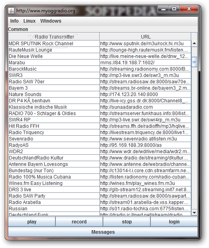Click URL mms://84.19.188.7:1602/
The image size is (209, 248).
[x=145, y=62]
